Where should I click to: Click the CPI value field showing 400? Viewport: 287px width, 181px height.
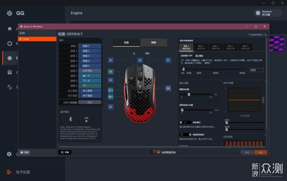tap(256, 70)
